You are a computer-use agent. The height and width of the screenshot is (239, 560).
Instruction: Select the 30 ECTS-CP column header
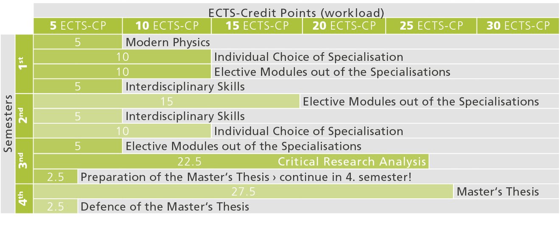click(518, 26)
